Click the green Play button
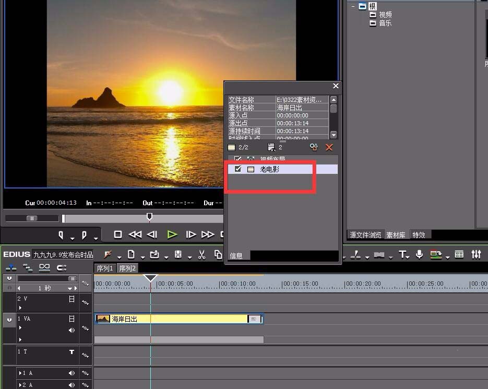Screen dimensions: 488x389 pos(172,234)
